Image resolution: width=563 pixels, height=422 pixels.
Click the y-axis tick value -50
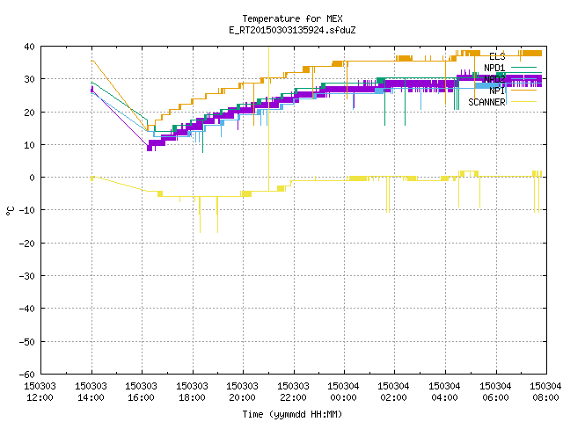(27, 342)
